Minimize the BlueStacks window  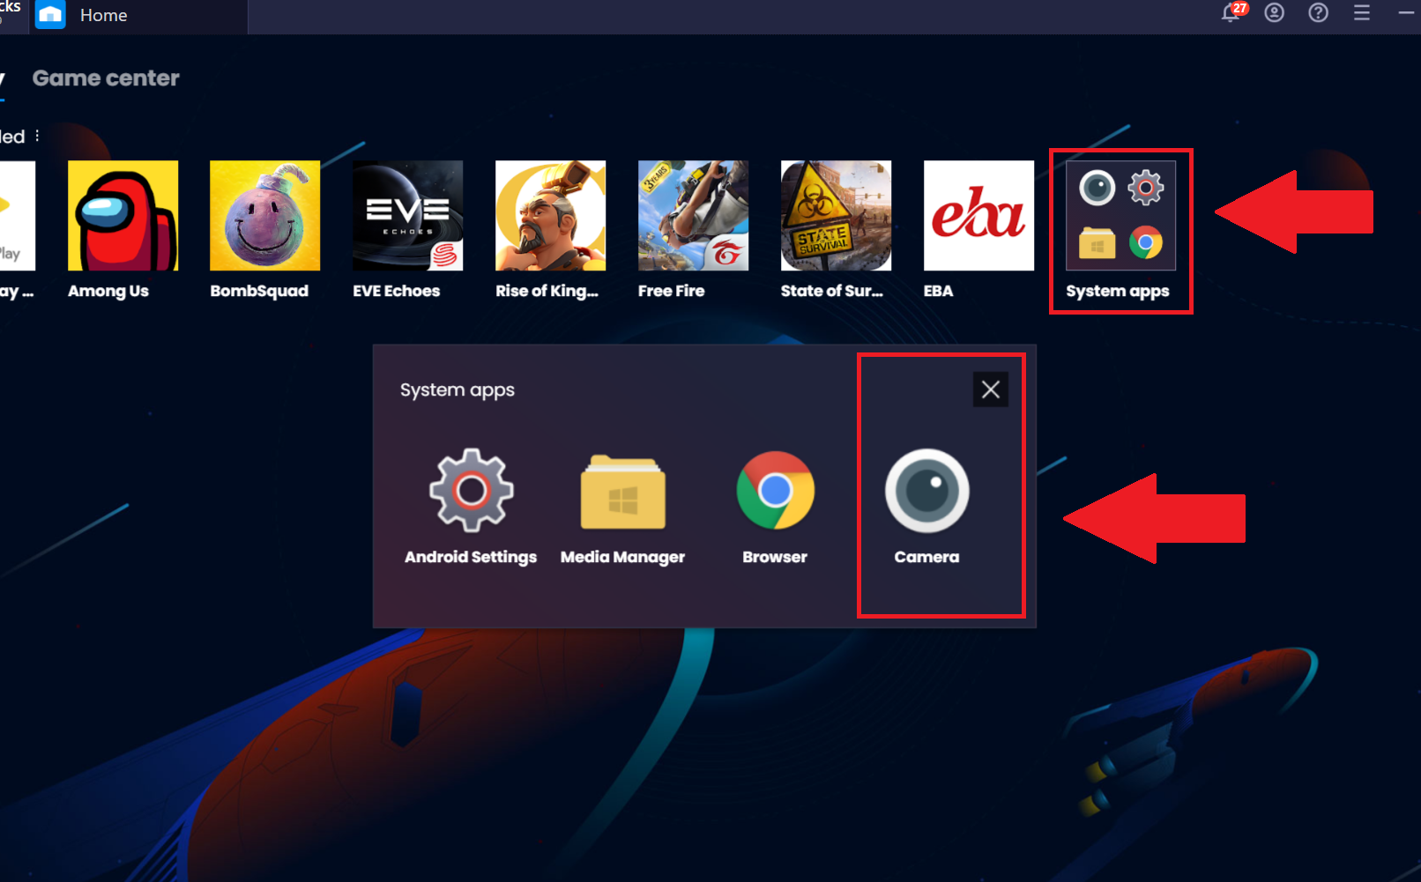pos(1405,12)
